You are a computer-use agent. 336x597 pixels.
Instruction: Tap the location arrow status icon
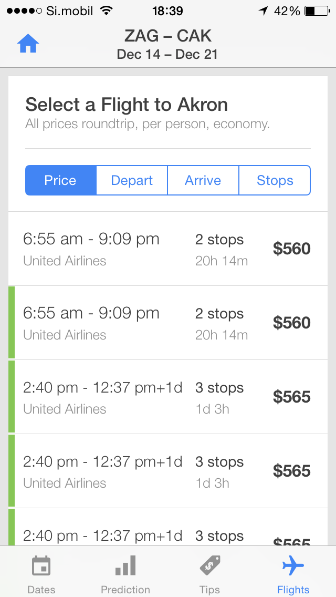[x=263, y=11]
